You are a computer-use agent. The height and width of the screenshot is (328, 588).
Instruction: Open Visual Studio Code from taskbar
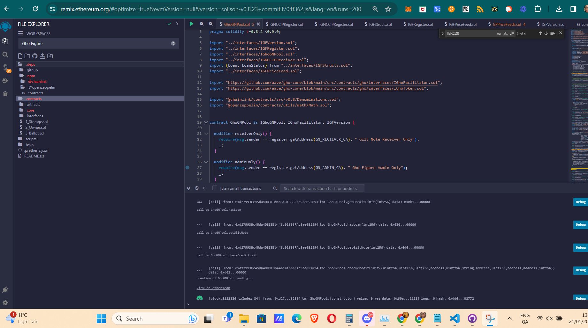tap(454, 318)
